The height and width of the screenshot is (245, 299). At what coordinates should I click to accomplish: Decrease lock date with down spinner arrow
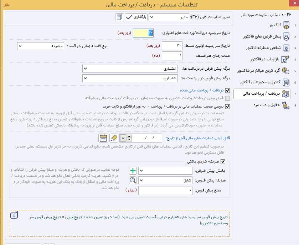129,140
